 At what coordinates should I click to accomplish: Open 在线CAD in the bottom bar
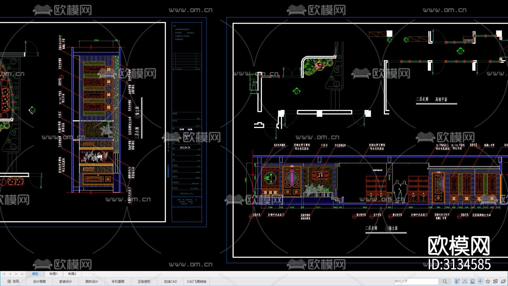(x=170, y=281)
